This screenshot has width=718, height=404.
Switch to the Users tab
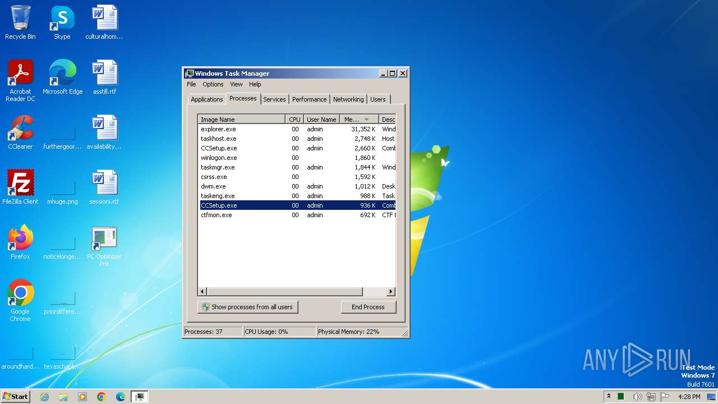tap(378, 99)
